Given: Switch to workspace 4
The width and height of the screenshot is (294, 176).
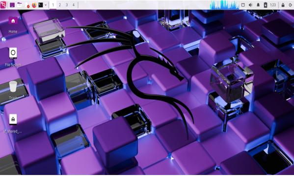Looking at the screenshot, I should tap(74, 5).
